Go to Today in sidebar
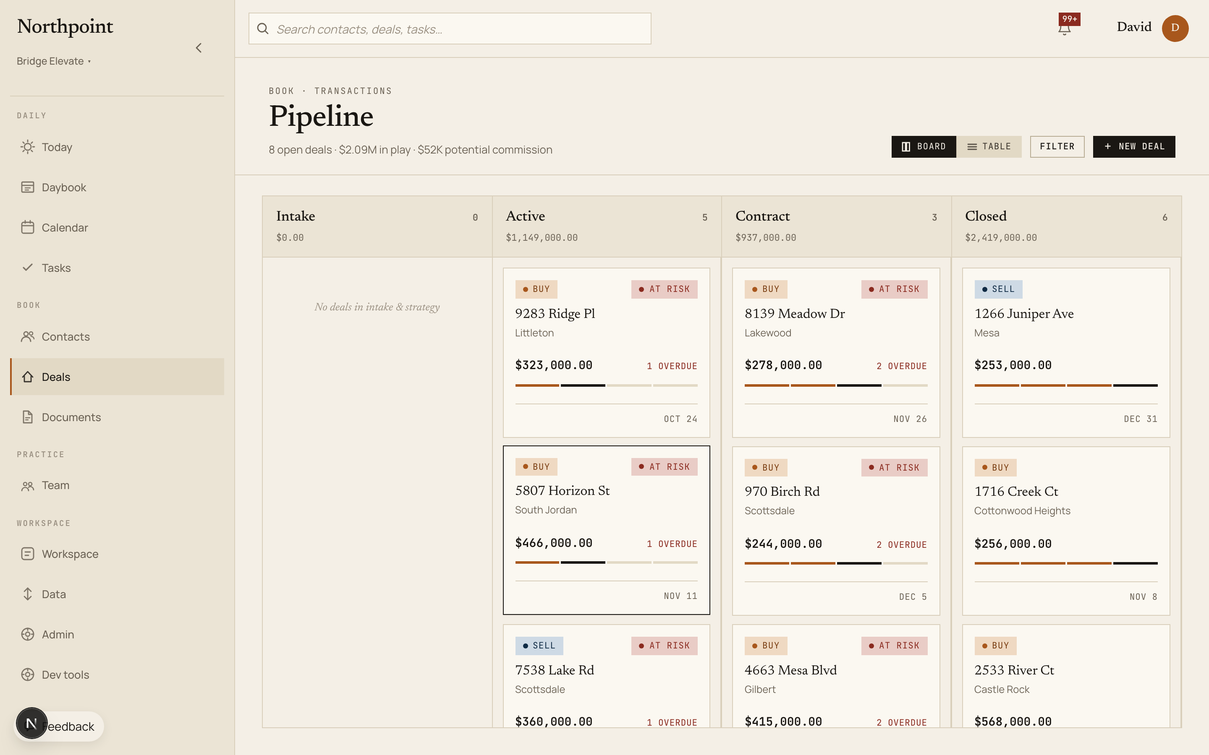 pyautogui.click(x=117, y=147)
